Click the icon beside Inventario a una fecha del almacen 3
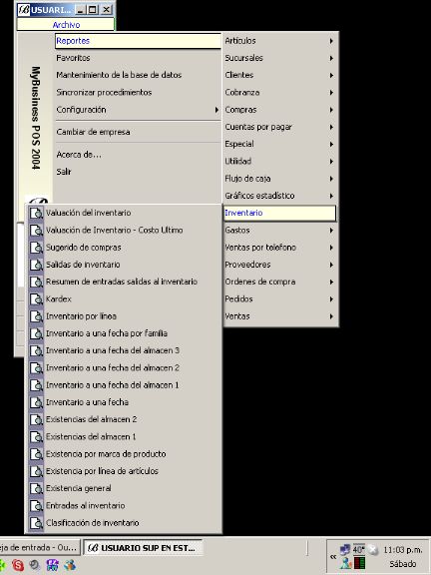This screenshot has height=575, width=431. click(36, 351)
